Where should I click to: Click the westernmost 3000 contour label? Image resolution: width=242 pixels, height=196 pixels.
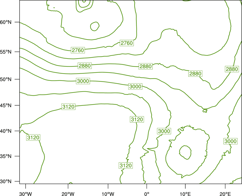click(x=83, y=81)
